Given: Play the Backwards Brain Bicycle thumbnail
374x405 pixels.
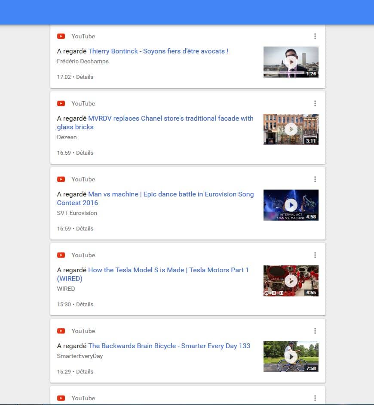Looking at the screenshot, I should (291, 357).
